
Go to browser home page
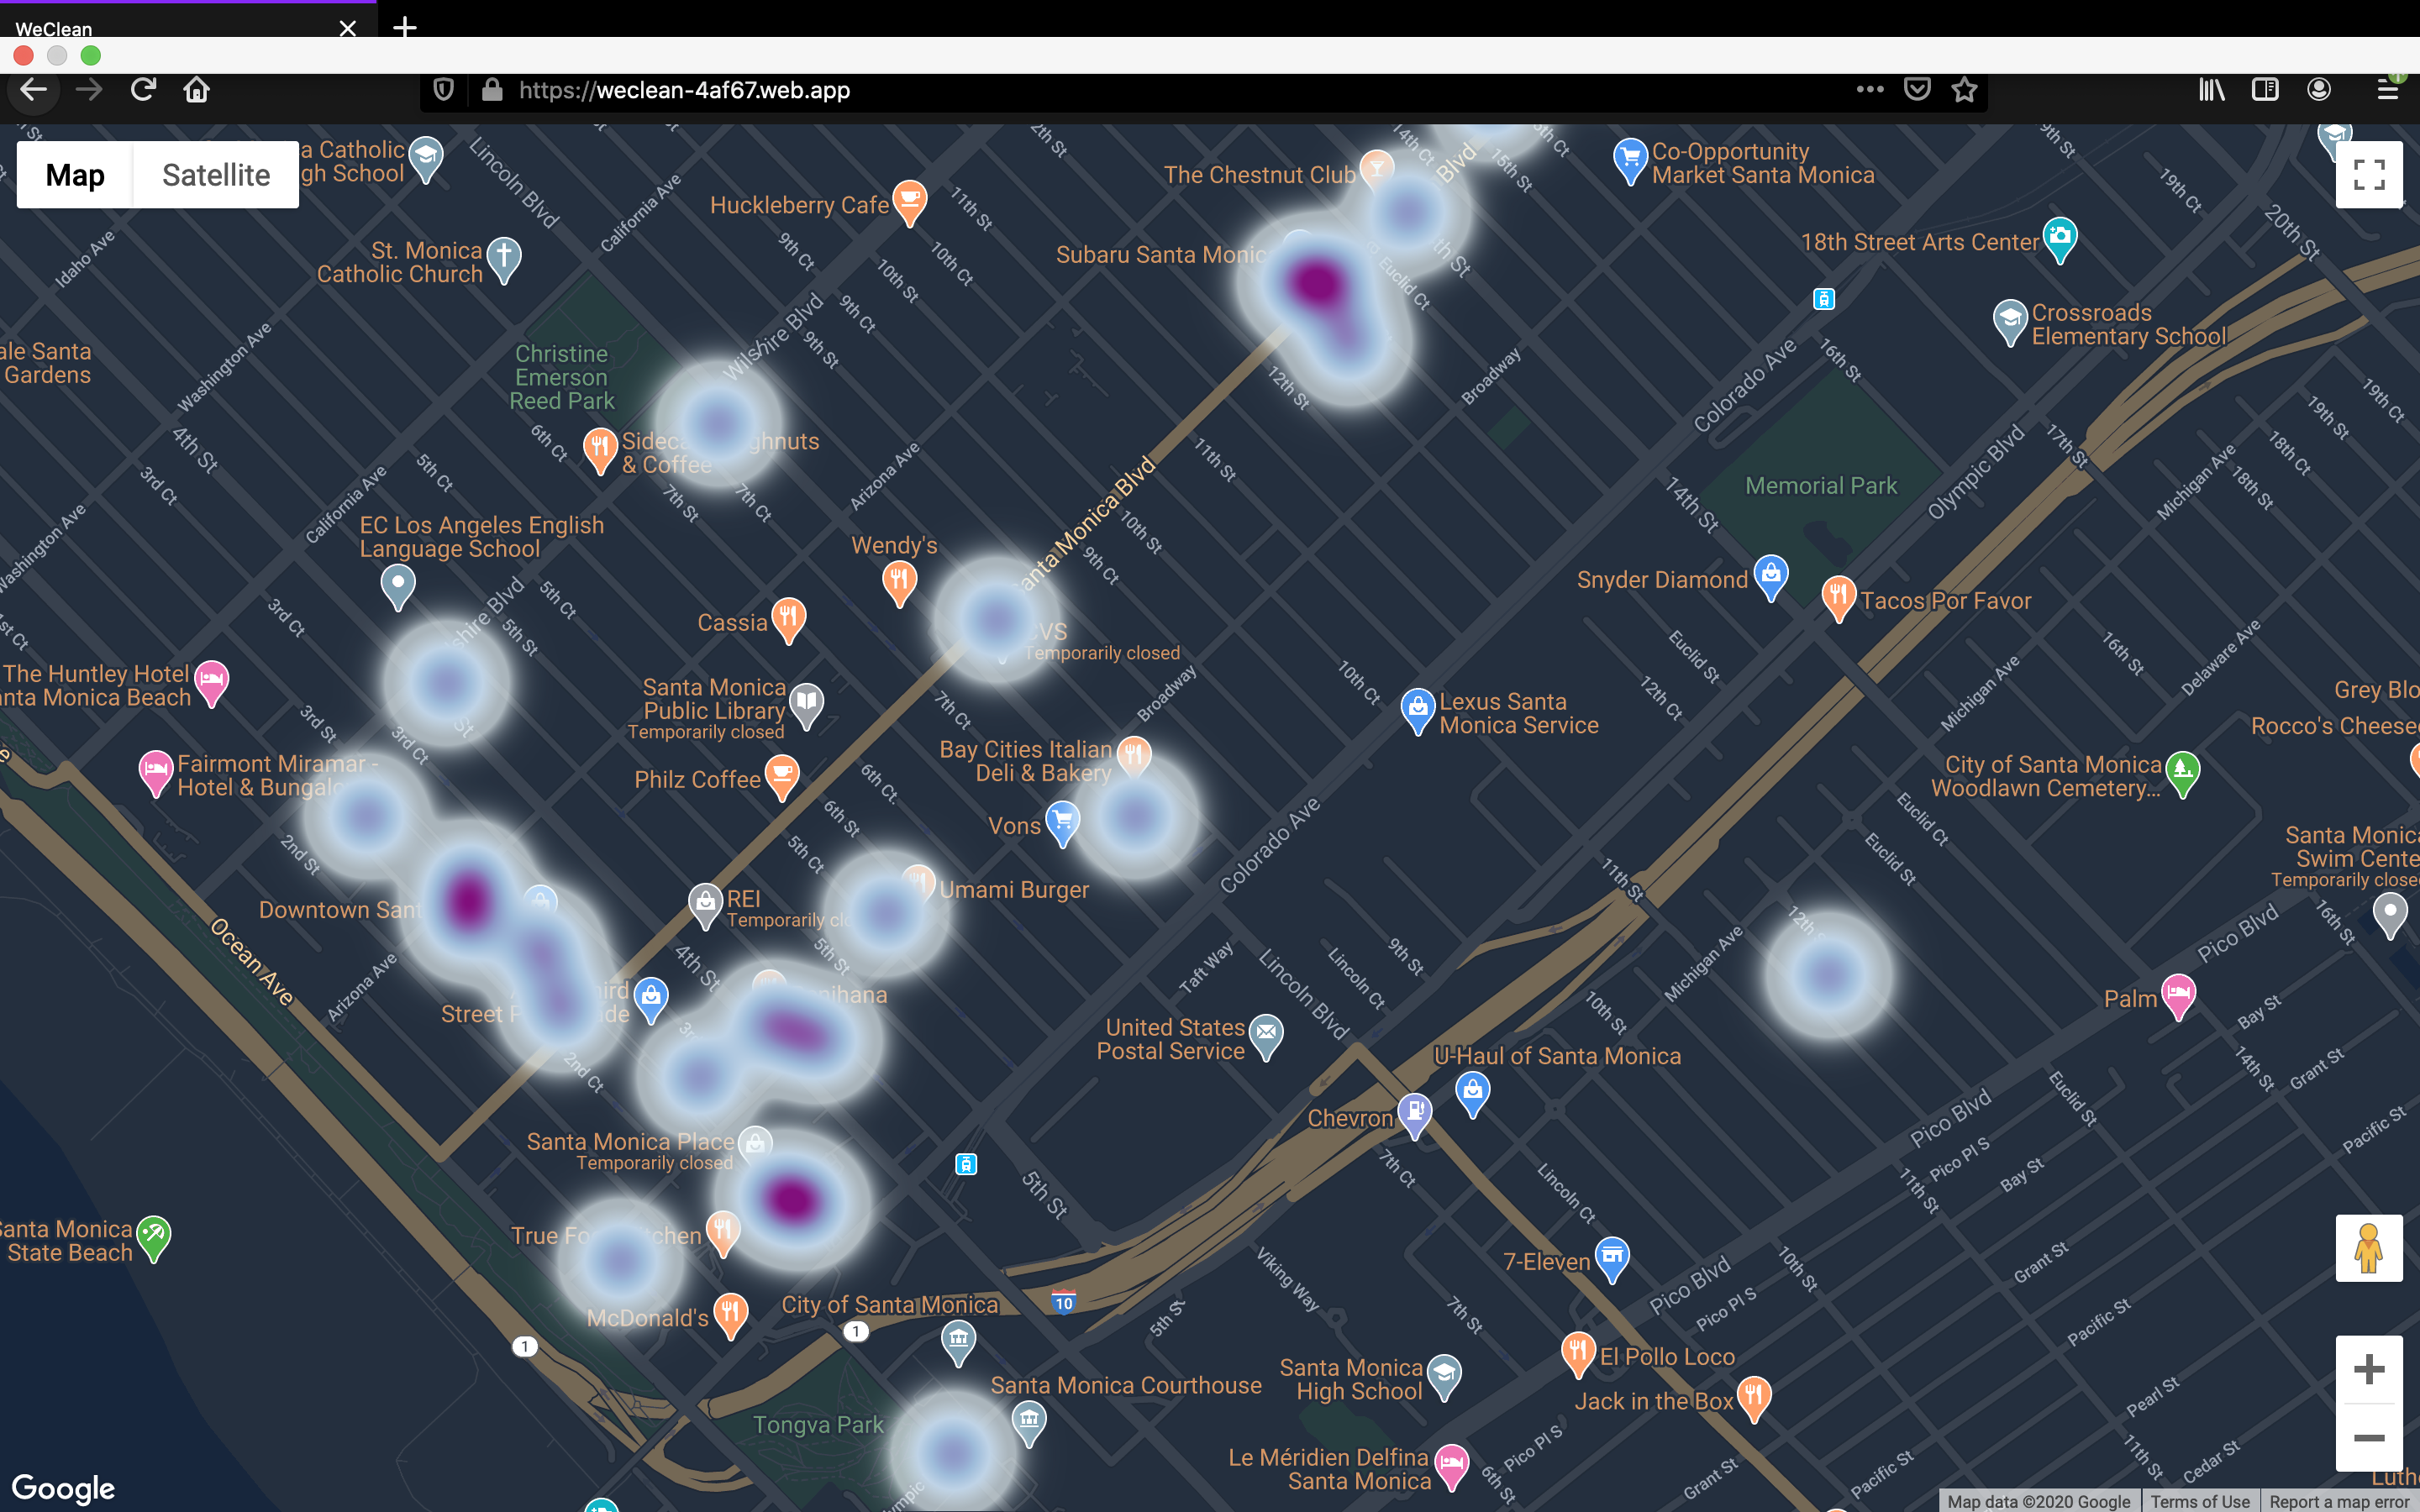(x=196, y=90)
